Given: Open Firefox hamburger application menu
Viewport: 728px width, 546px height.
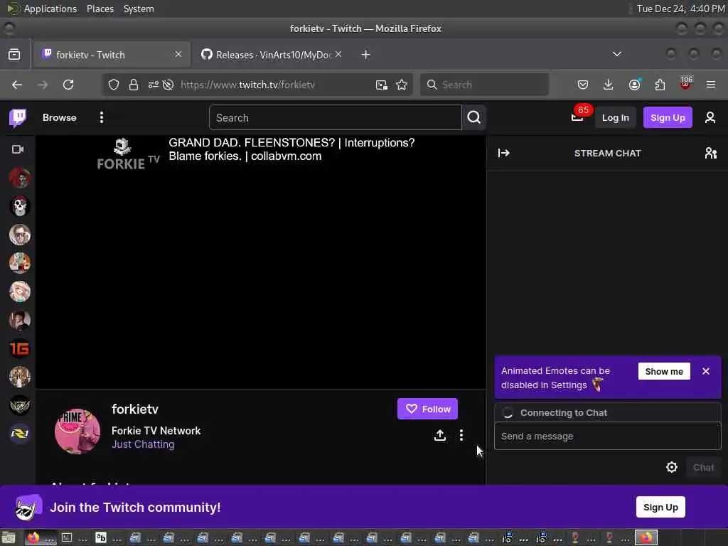Looking at the screenshot, I should coord(711,85).
